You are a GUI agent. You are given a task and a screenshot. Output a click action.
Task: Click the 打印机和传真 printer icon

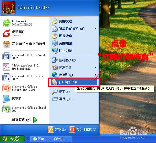pos(55,82)
